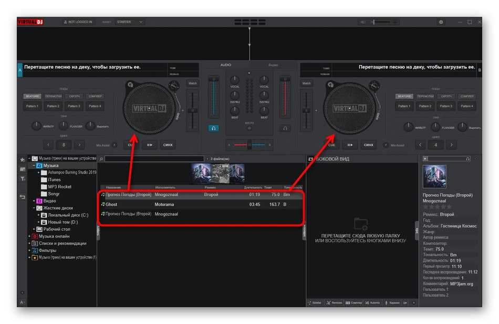This screenshot has height=324, width=499.
Task: Click the sideview panel icon beside БОКОВОЙ ВИД
Action: [x=311, y=159]
